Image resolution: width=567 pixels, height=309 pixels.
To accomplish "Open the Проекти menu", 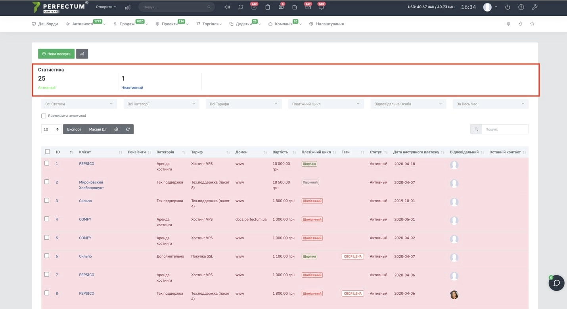I will [172, 24].
